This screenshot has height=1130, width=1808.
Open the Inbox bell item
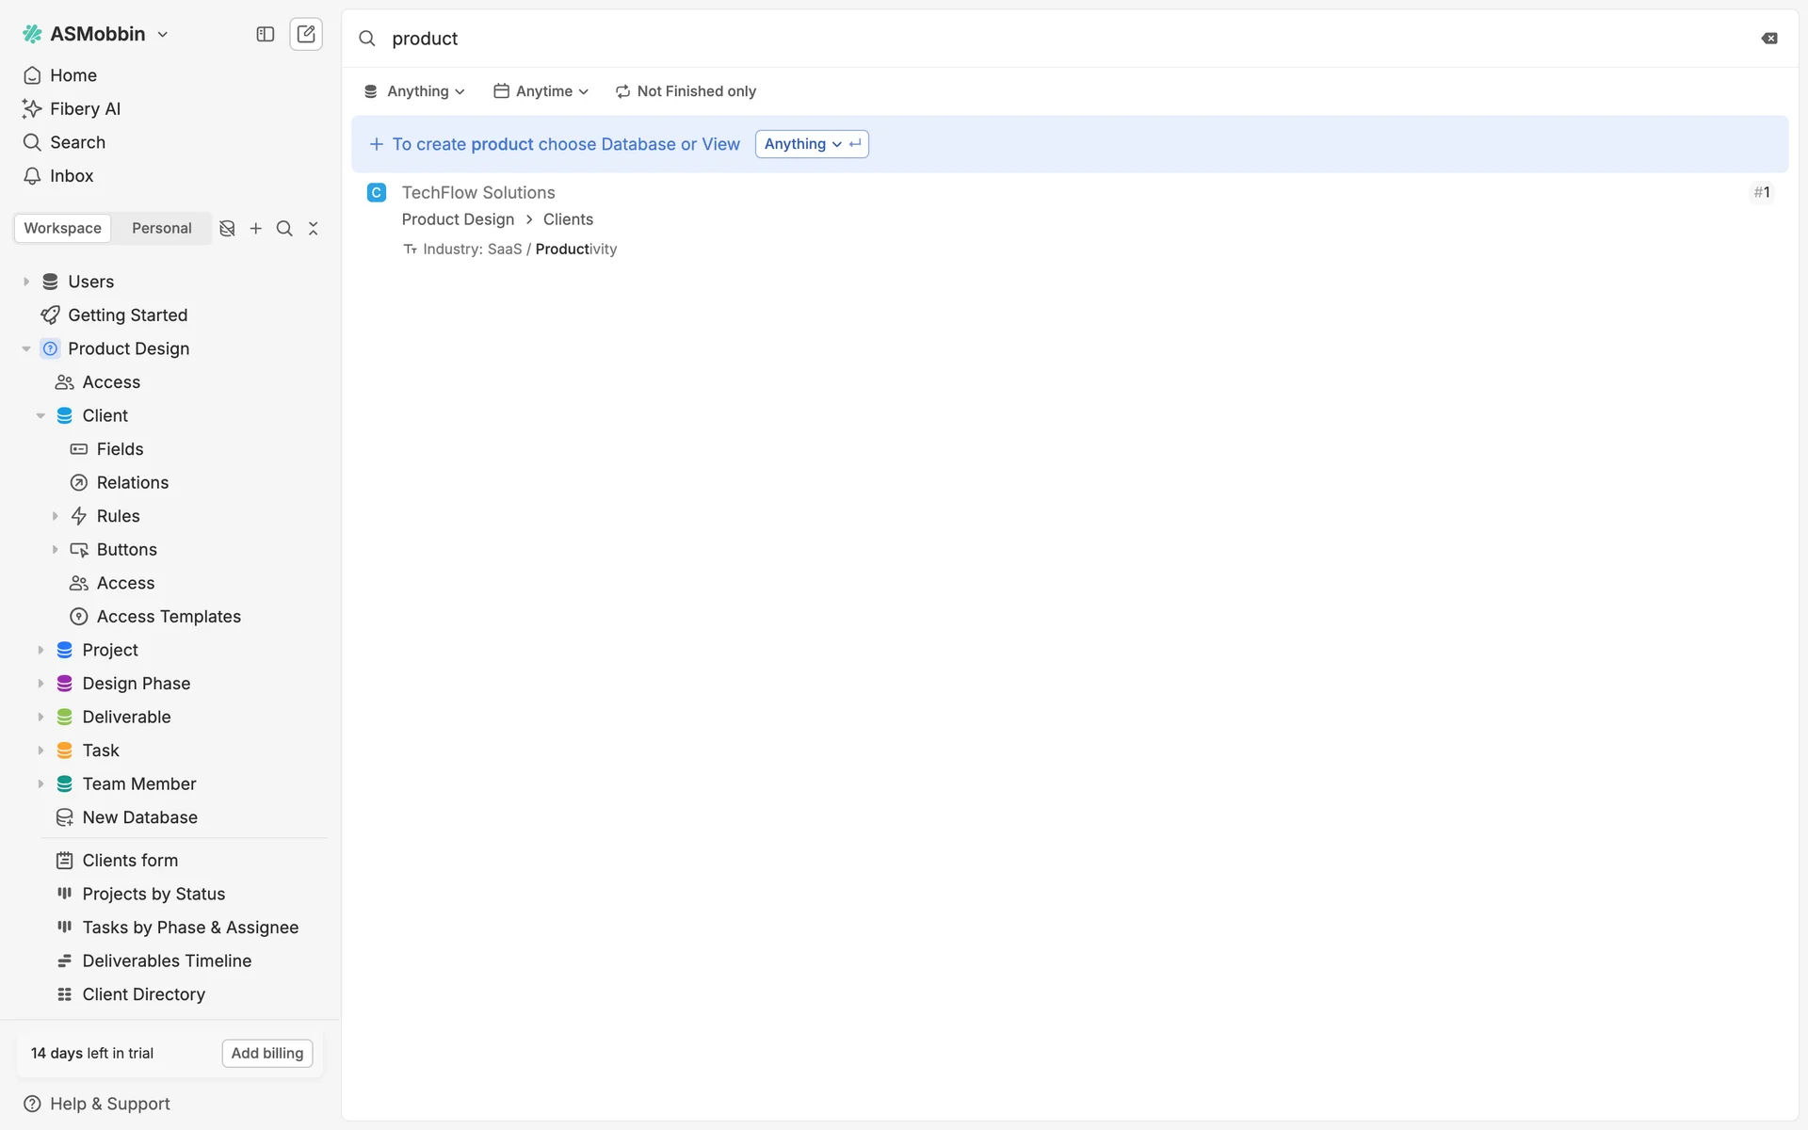click(72, 176)
